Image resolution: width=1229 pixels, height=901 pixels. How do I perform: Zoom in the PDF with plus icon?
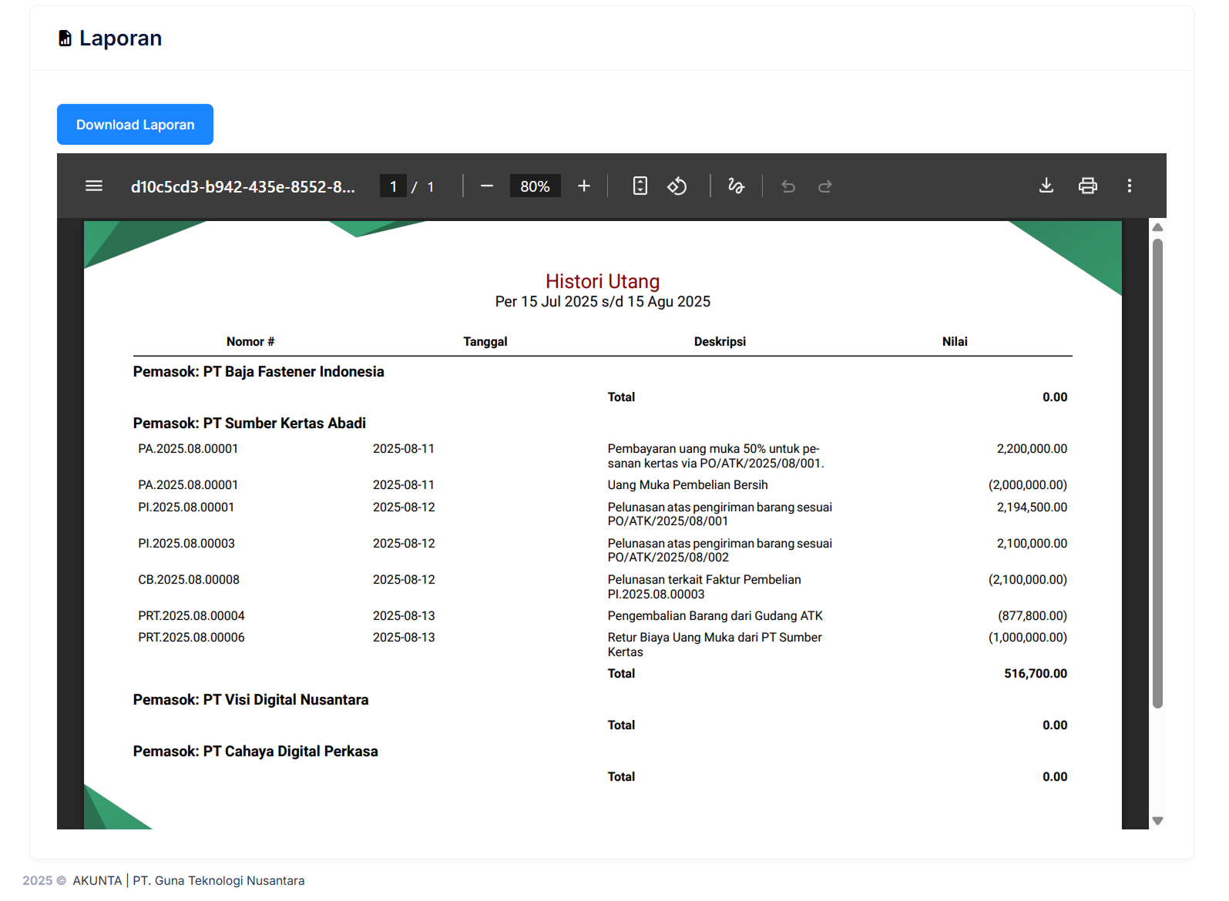click(584, 186)
